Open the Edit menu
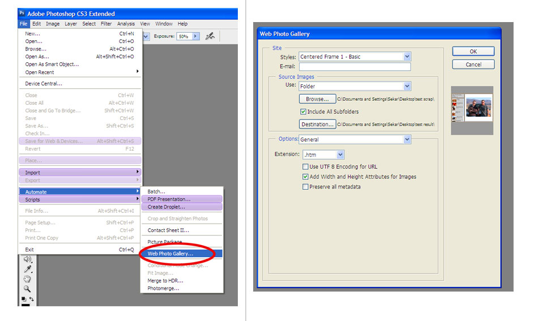534x321 pixels. [x=36, y=24]
